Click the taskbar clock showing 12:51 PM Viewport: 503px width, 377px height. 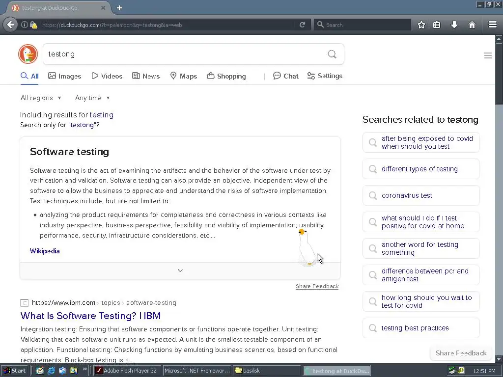484,371
